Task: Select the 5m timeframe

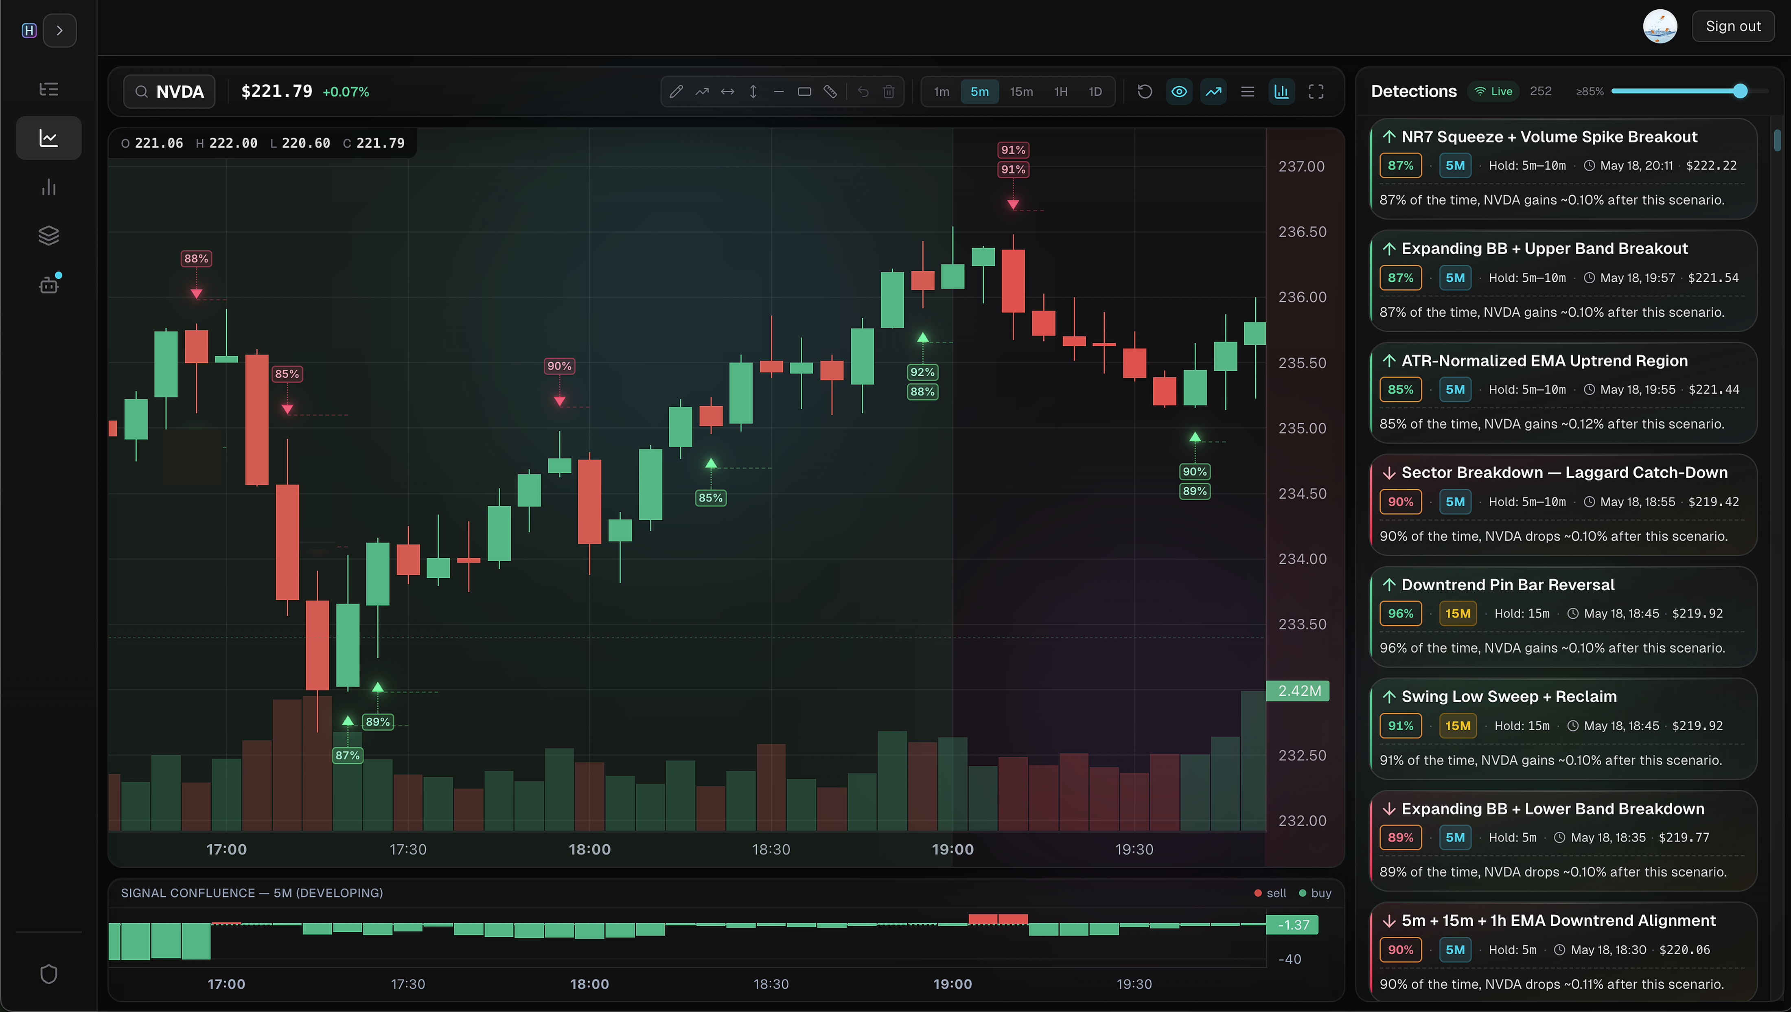Action: [x=980, y=92]
